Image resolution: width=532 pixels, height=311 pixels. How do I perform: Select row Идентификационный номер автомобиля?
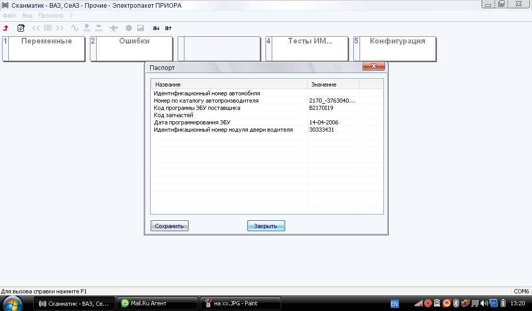tap(267, 93)
